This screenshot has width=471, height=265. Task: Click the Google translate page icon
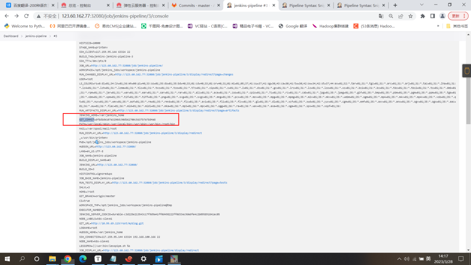pyautogui.click(x=381, y=16)
